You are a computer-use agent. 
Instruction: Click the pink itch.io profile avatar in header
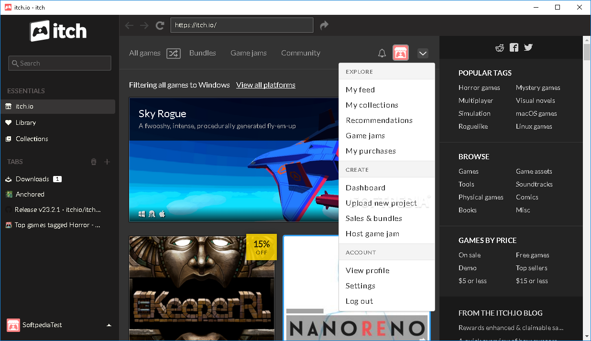point(401,53)
